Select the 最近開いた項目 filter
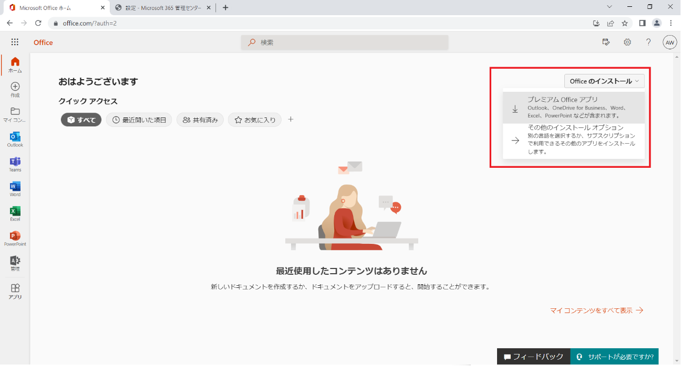 (139, 120)
